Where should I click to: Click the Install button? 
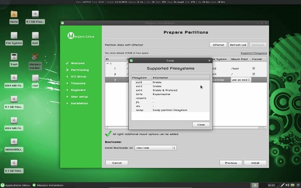(x=255, y=163)
